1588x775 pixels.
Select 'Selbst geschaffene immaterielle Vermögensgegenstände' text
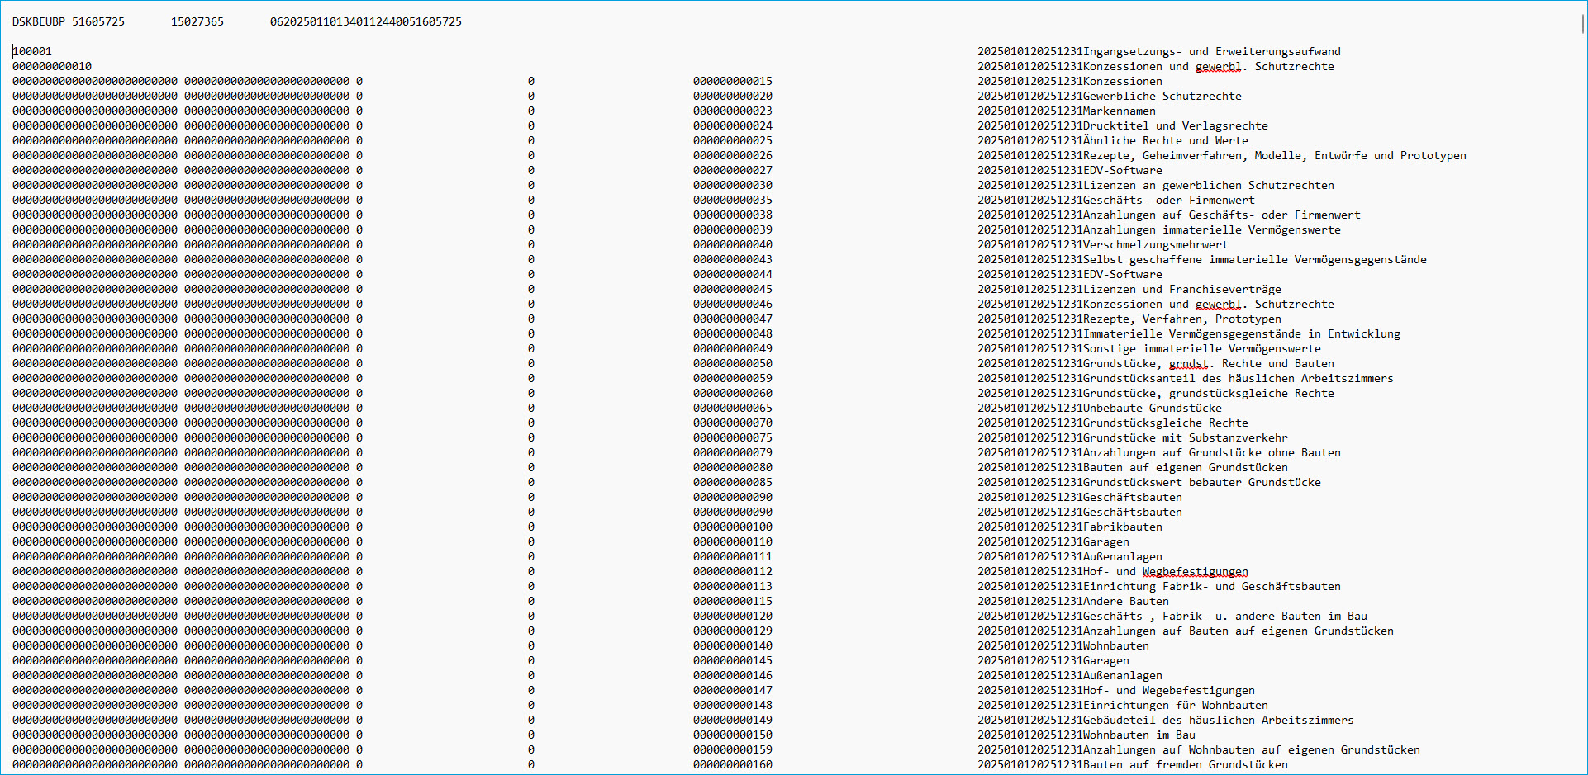[x=1255, y=259]
